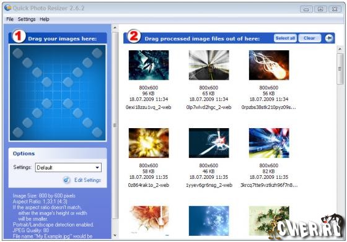Click the panel splitter grip handle
Screen dimensions: 347x242
click(115, 125)
